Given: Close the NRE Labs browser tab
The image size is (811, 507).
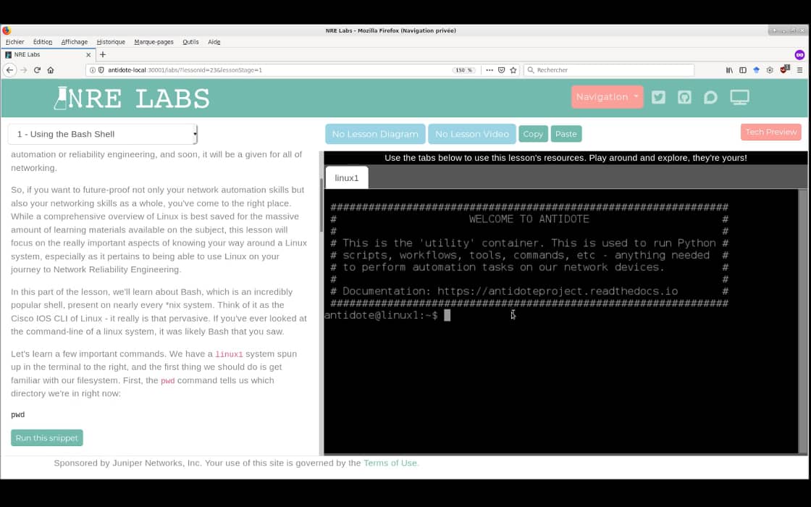Looking at the screenshot, I should [88, 54].
